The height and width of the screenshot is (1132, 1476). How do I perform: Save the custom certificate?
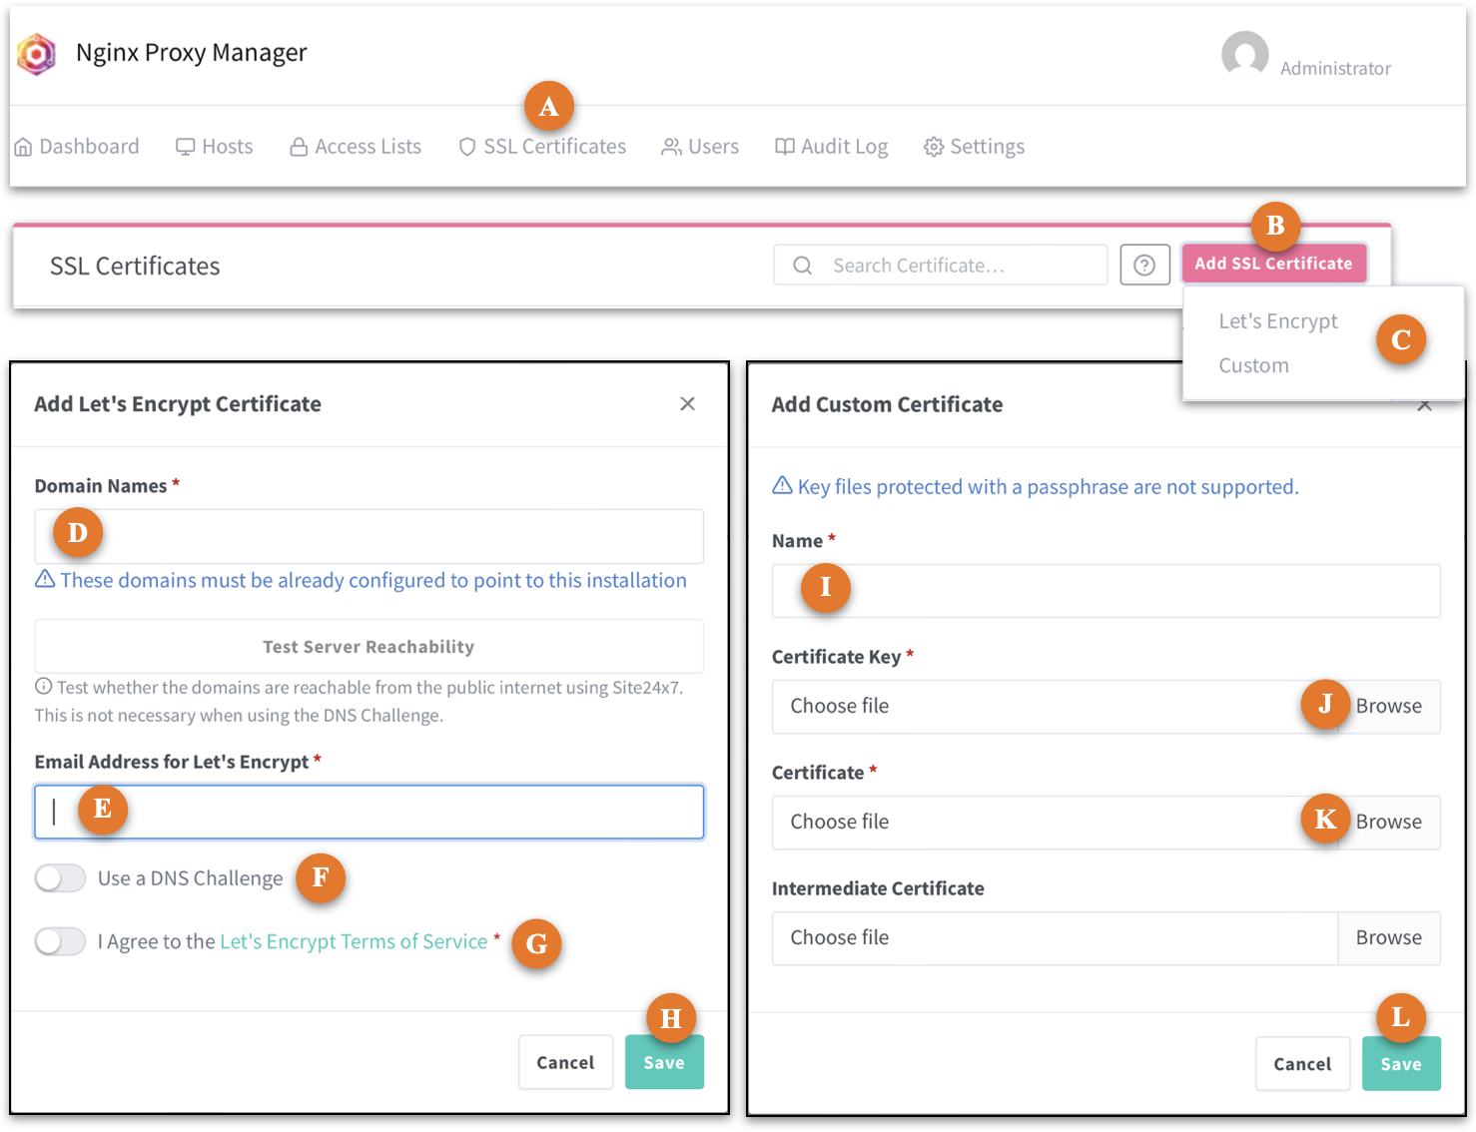pyautogui.click(x=1401, y=1064)
